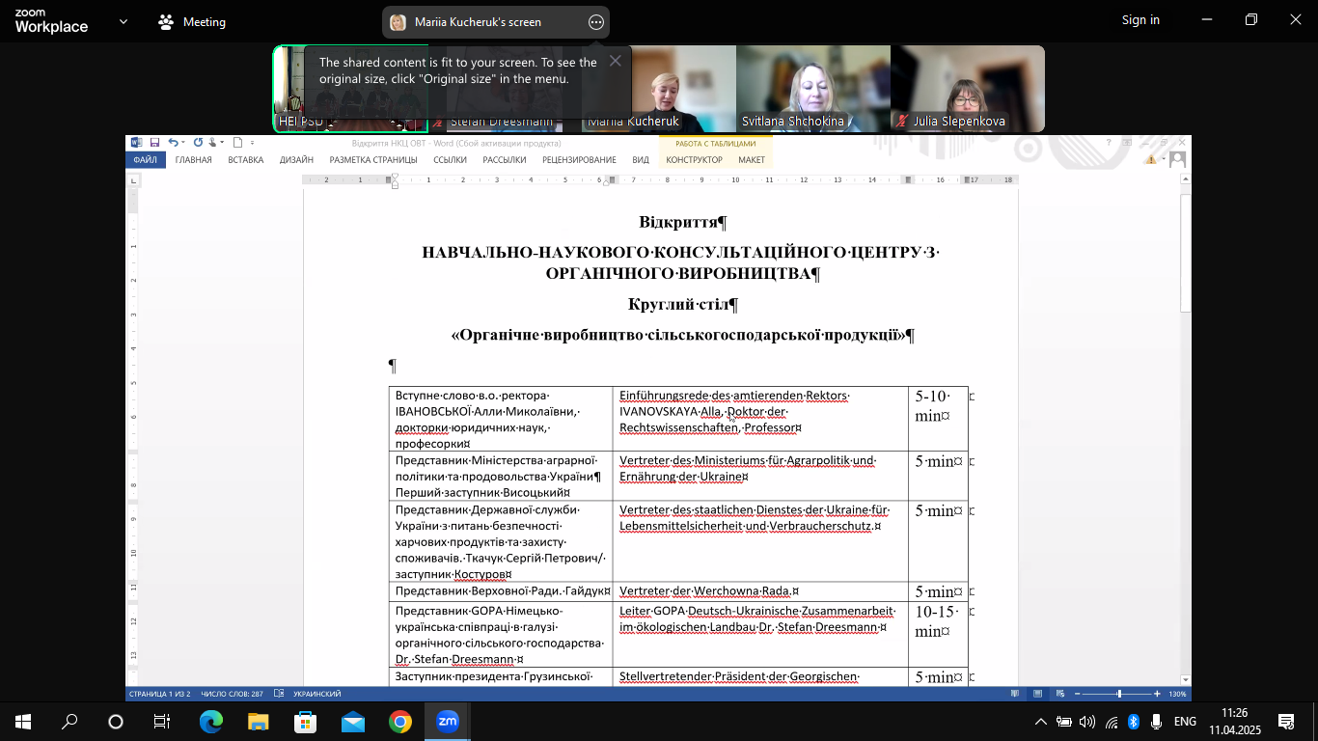Open Google Chrome from the taskbar
Image resolution: width=1318 pixels, height=741 pixels.
click(400, 722)
